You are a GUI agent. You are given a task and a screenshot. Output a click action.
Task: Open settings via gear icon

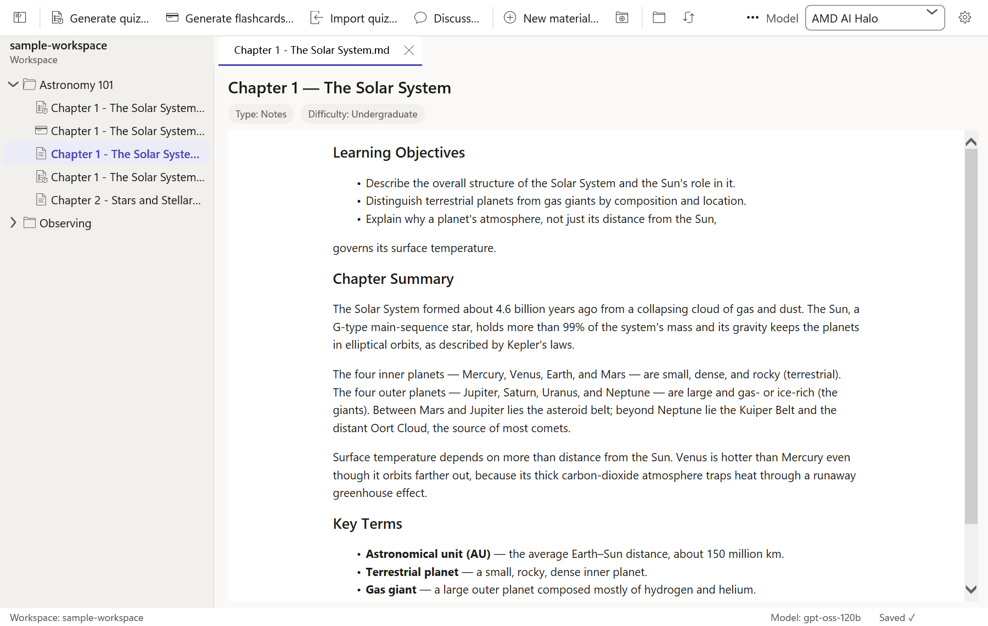(x=965, y=18)
